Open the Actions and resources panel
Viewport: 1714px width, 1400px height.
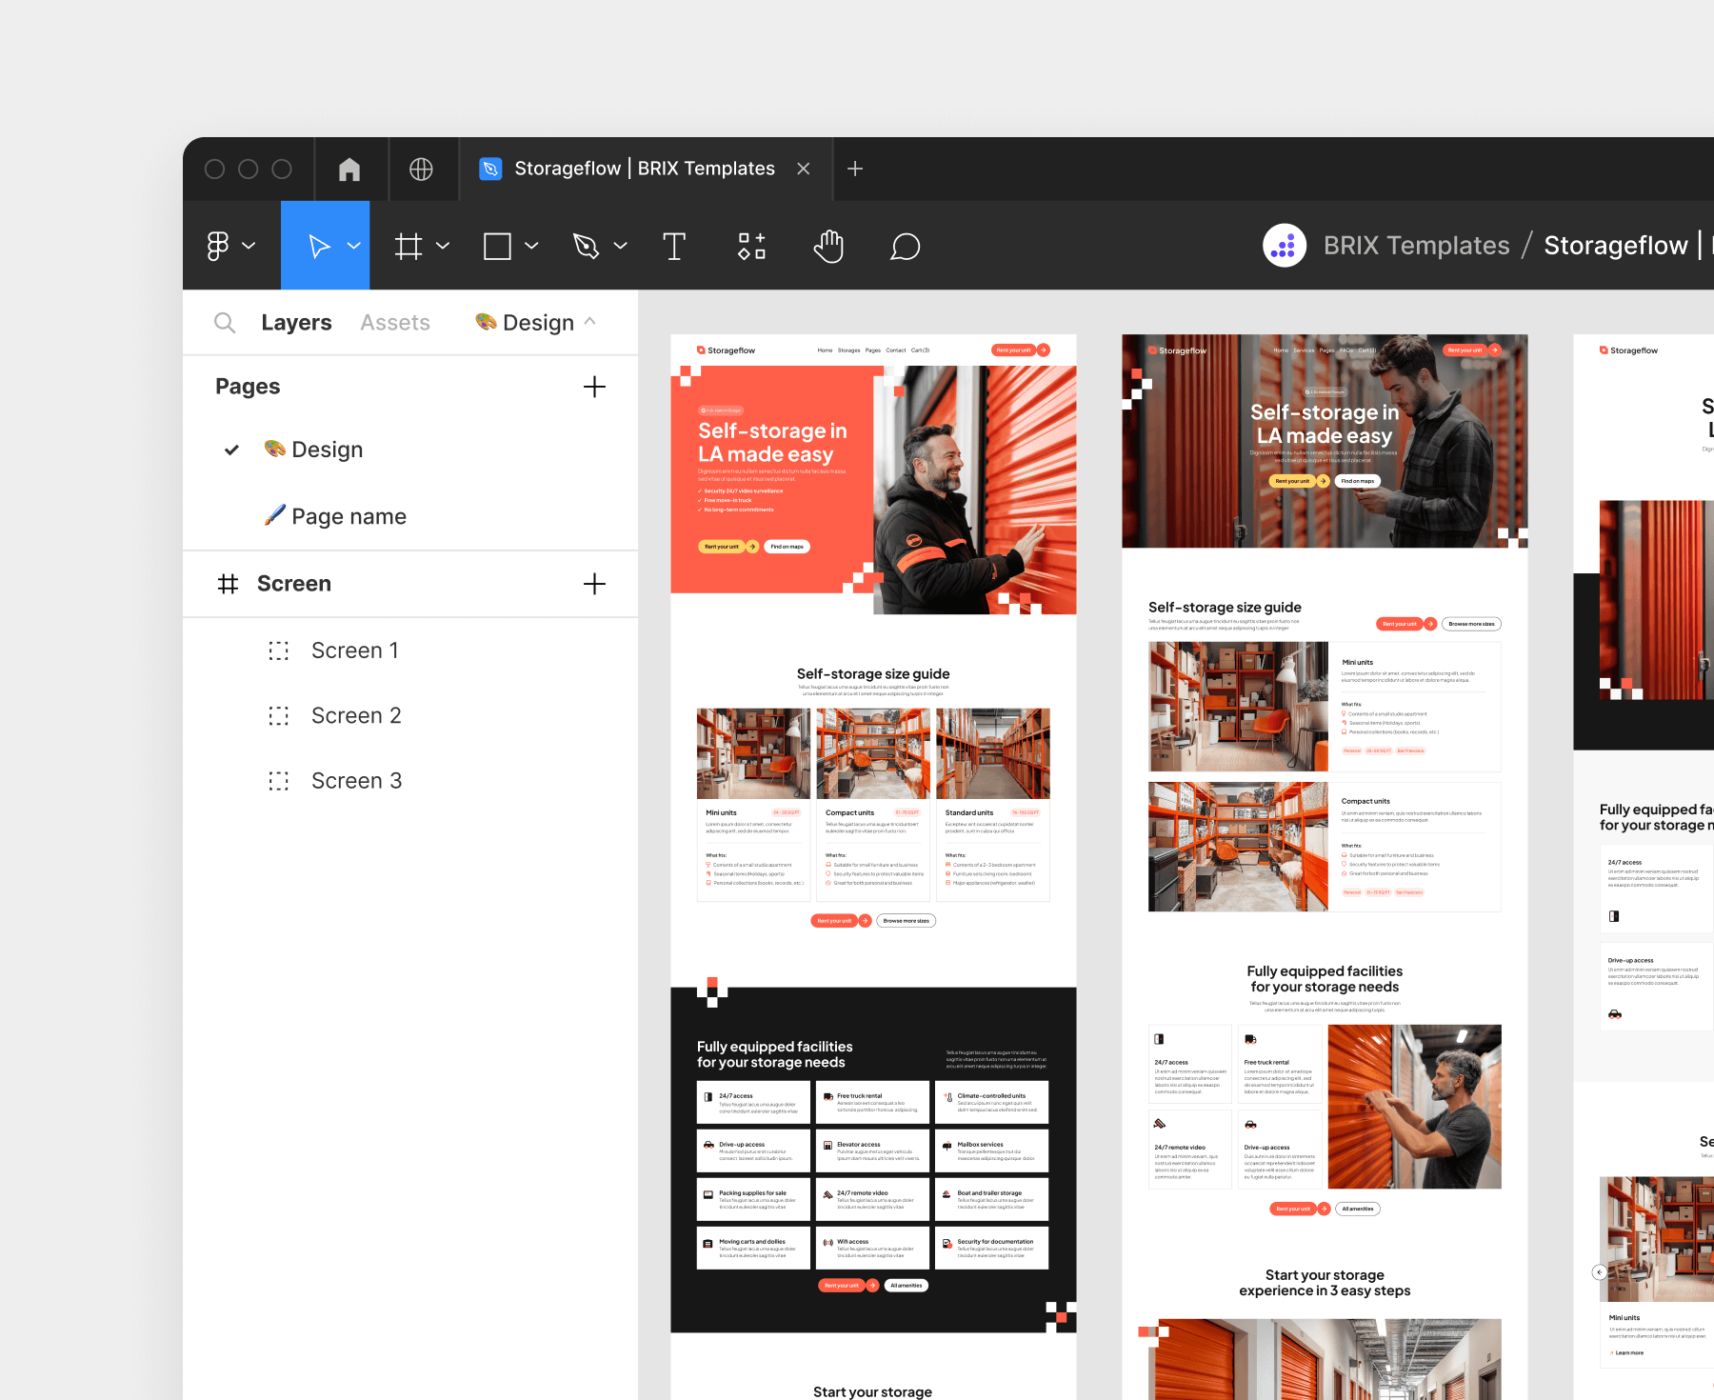coord(751,246)
